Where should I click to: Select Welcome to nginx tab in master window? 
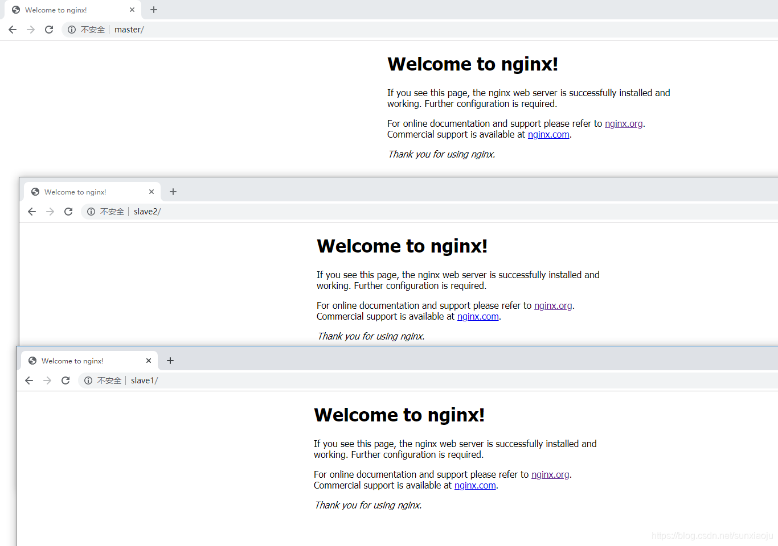click(x=73, y=10)
